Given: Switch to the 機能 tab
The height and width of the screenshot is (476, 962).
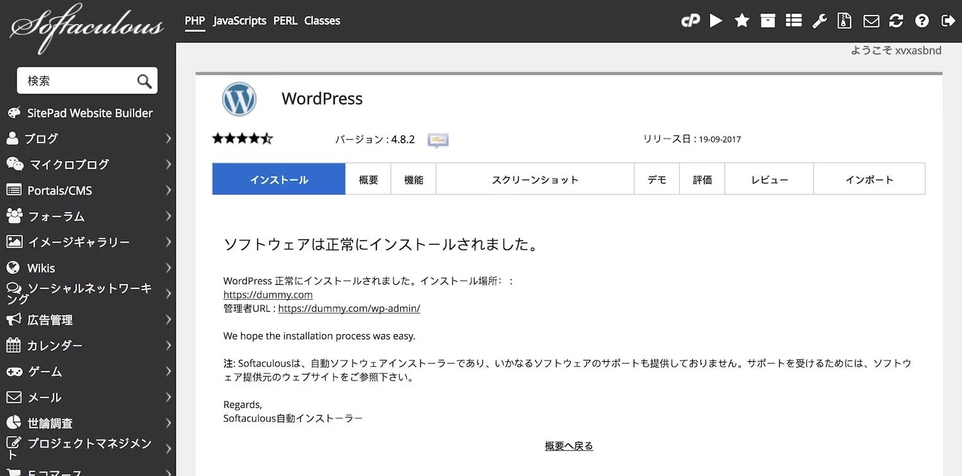Looking at the screenshot, I should (x=414, y=179).
